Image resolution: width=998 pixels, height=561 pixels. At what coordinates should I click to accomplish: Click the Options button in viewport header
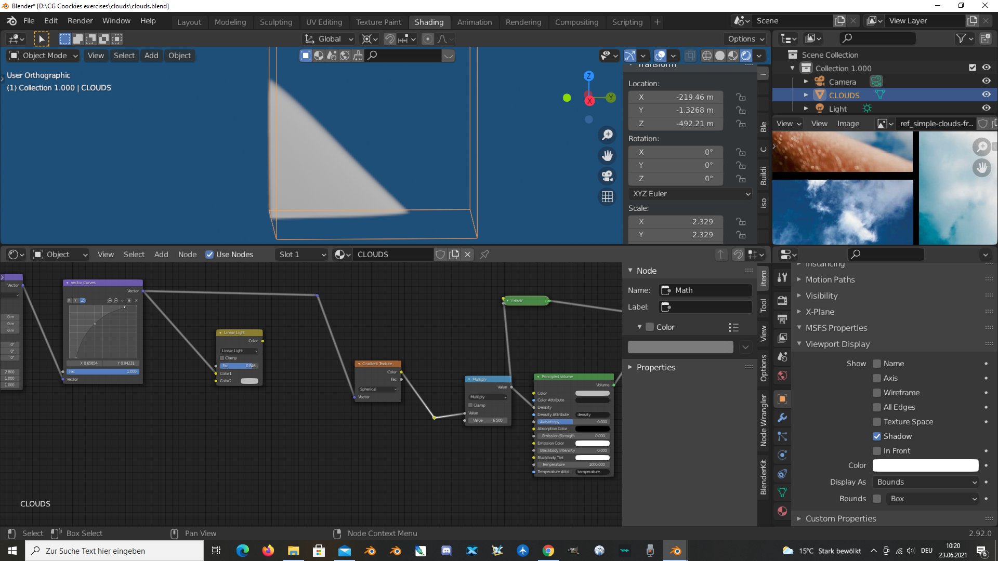(x=746, y=39)
